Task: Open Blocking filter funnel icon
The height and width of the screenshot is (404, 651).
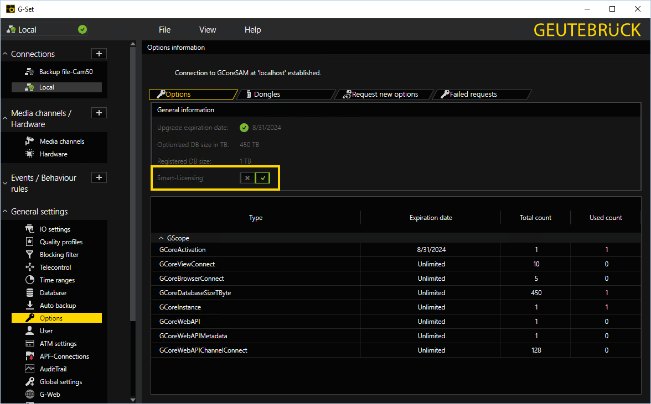Action: point(30,255)
